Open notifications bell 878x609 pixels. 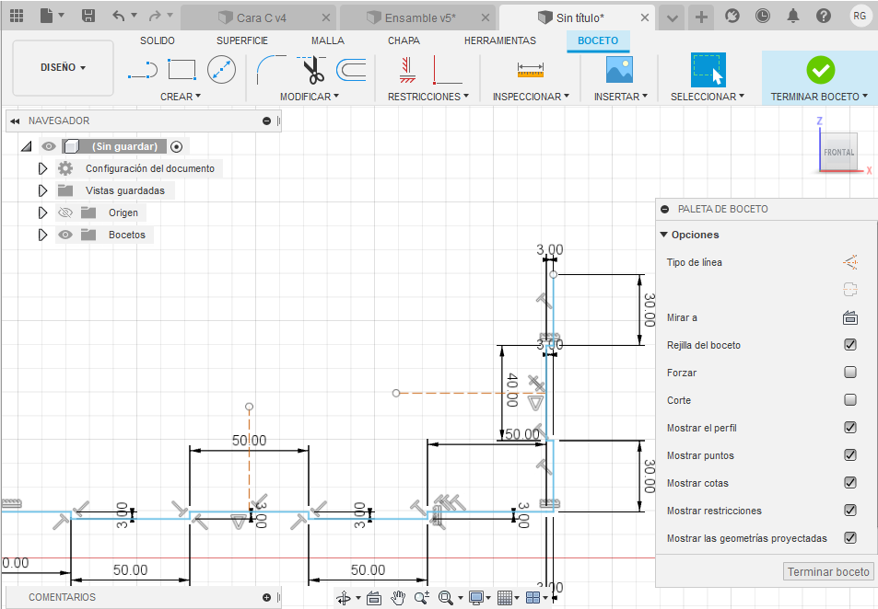coord(793,17)
